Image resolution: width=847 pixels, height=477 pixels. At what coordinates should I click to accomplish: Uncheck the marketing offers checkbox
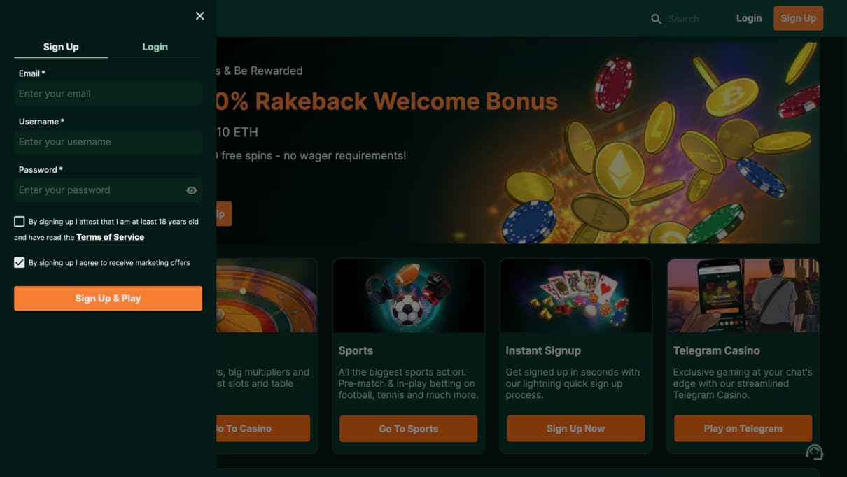[x=20, y=263]
